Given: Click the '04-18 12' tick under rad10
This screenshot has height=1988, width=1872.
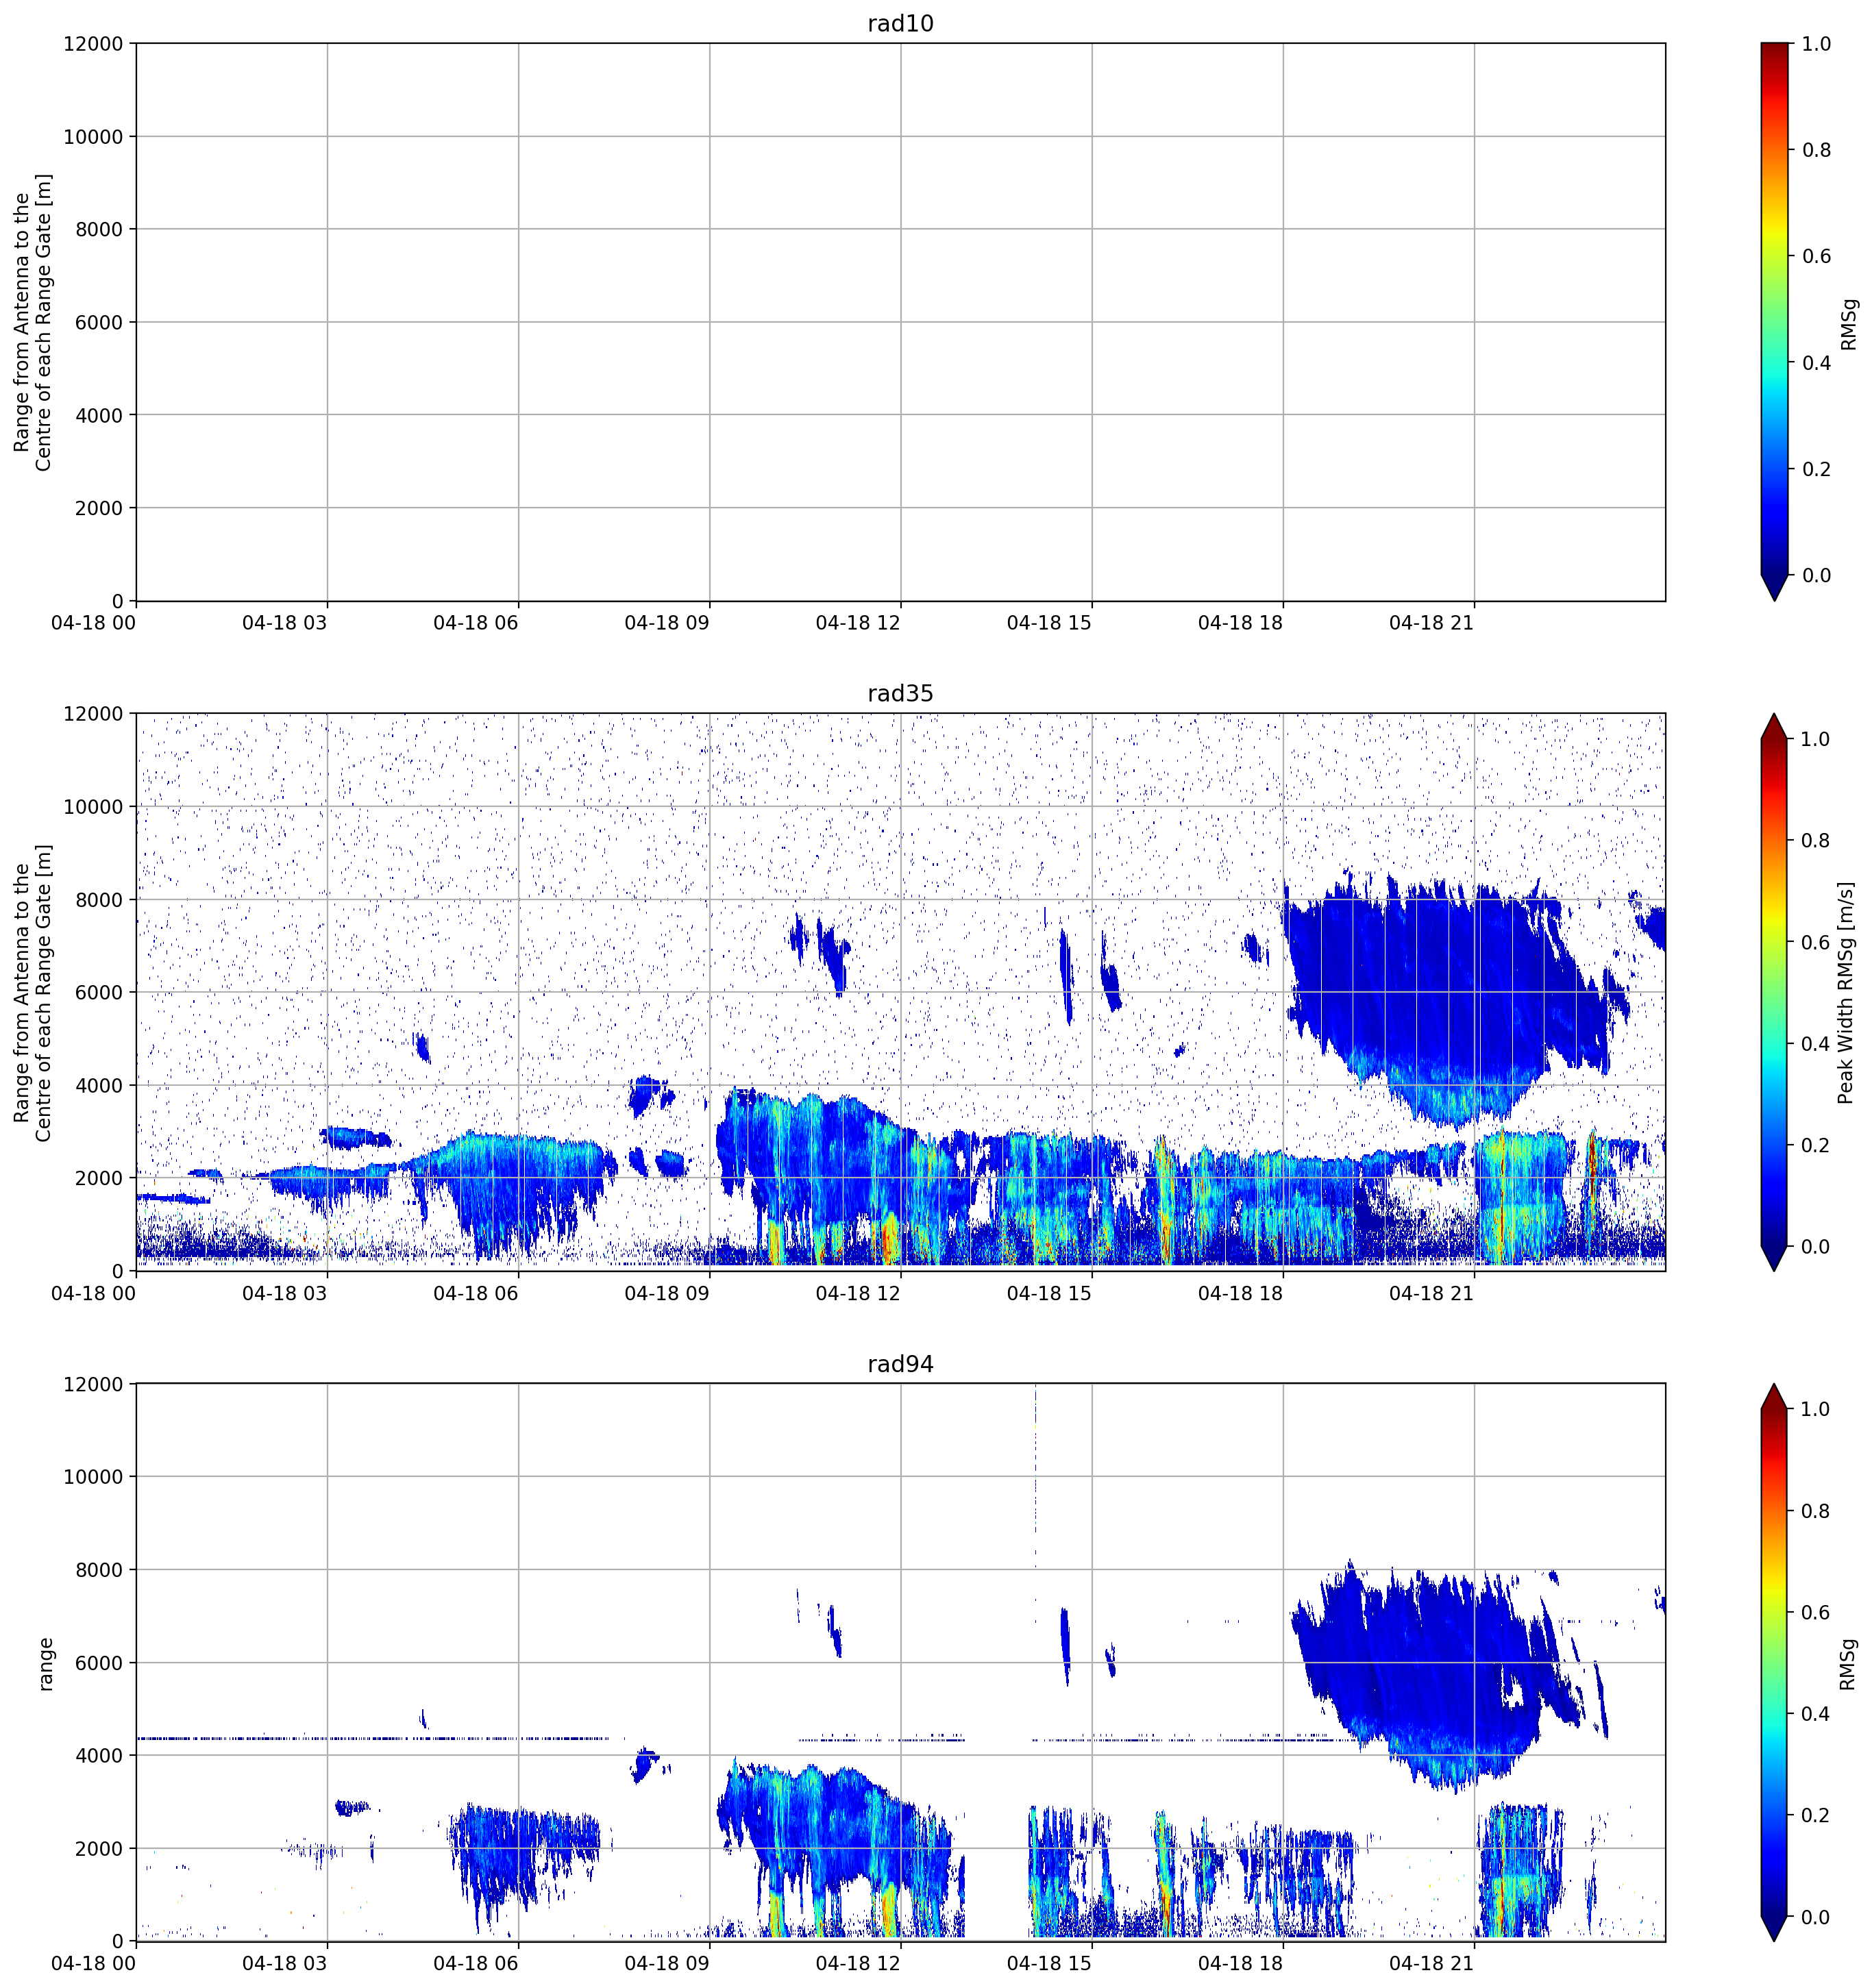Looking at the screenshot, I should coord(858,623).
